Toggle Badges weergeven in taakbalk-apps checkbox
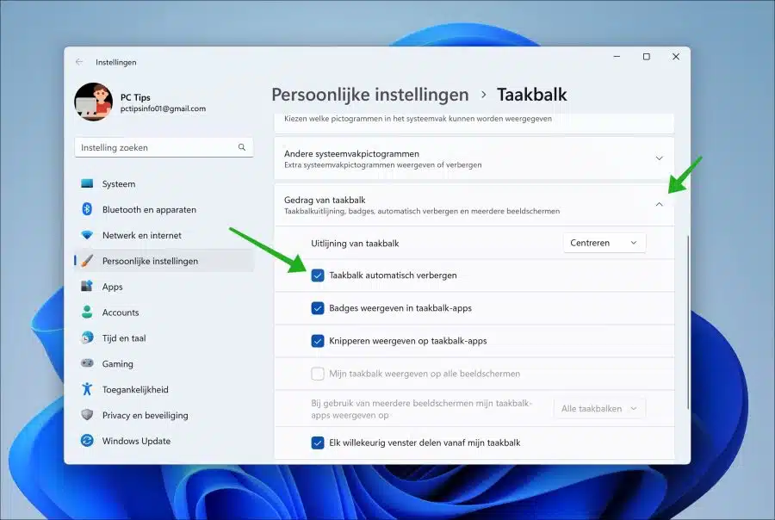Viewport: 775px width, 520px height. 318,308
